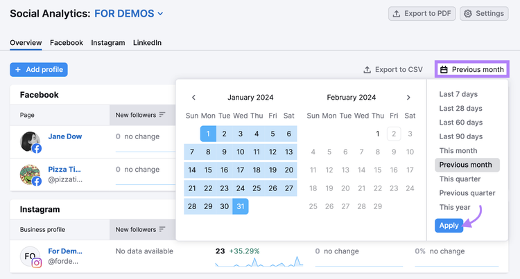Select January 13 in the calendar

point(289,152)
